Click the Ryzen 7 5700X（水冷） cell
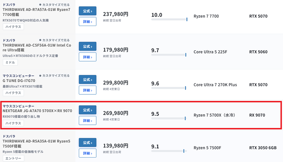 point(214,115)
